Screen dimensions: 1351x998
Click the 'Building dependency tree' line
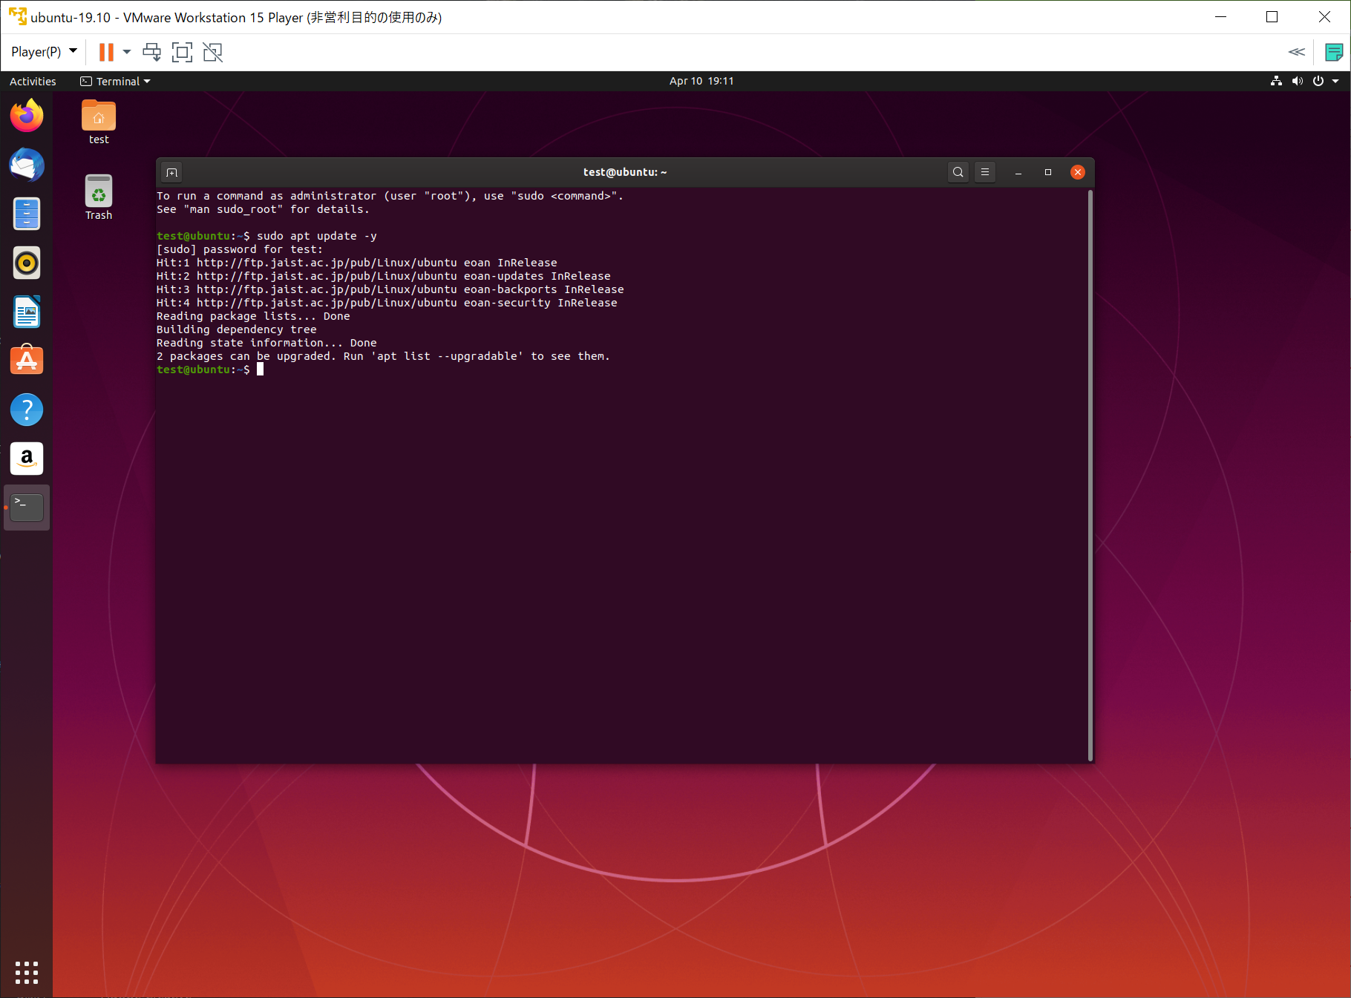coord(237,329)
